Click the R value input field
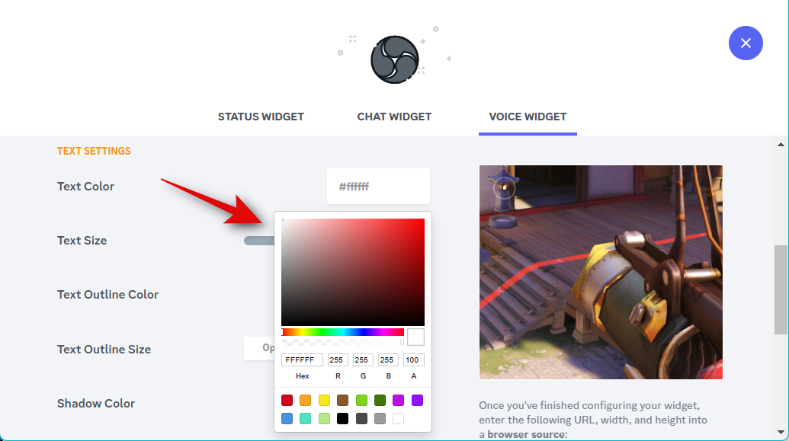 (x=338, y=360)
